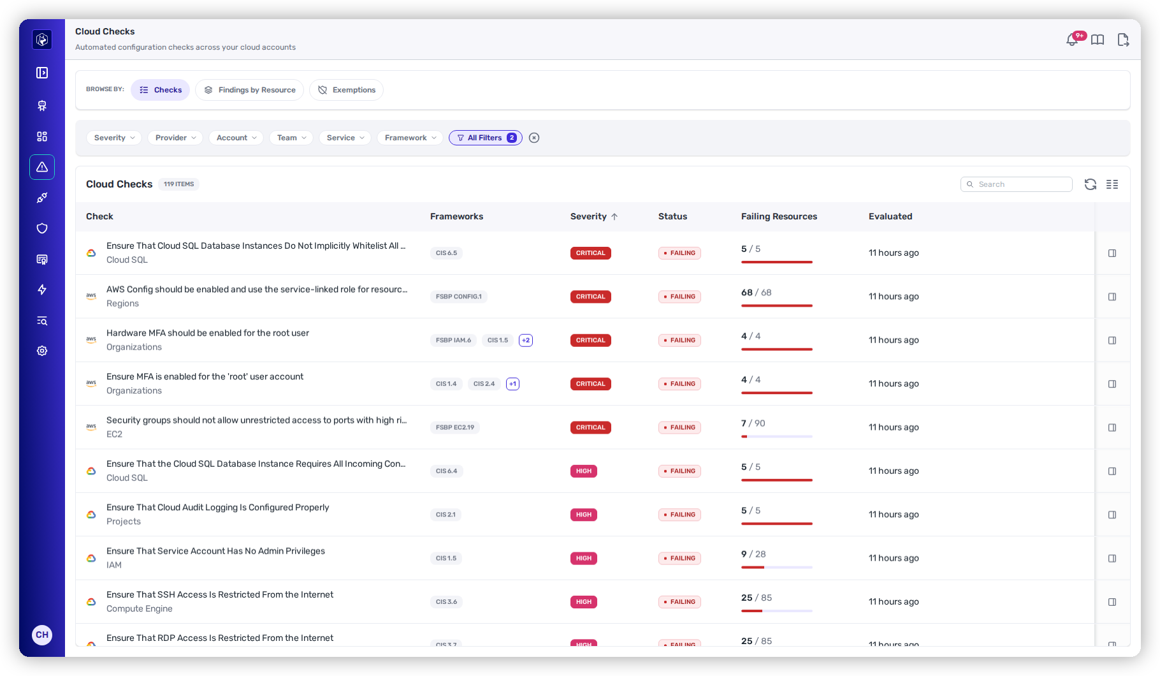Open 'Hardware MFA should be enabled' check

coord(208,333)
